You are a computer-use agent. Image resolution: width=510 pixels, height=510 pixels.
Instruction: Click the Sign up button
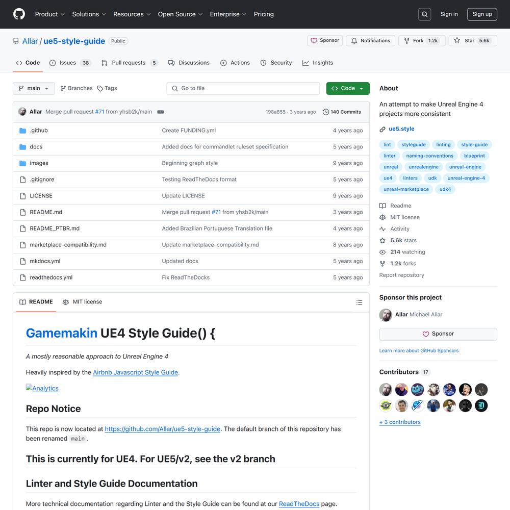[x=482, y=14]
